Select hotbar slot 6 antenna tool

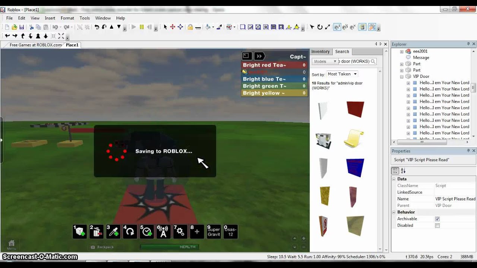[163, 232]
